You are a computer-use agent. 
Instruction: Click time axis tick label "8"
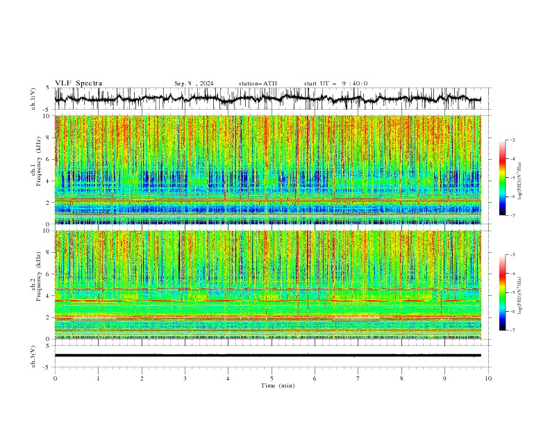pos(401,378)
